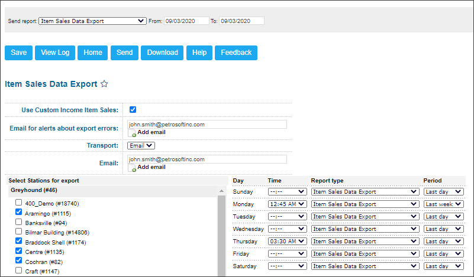The image size is (474, 277).
Task: Click Add email link below Email field
Action: pos(151,167)
